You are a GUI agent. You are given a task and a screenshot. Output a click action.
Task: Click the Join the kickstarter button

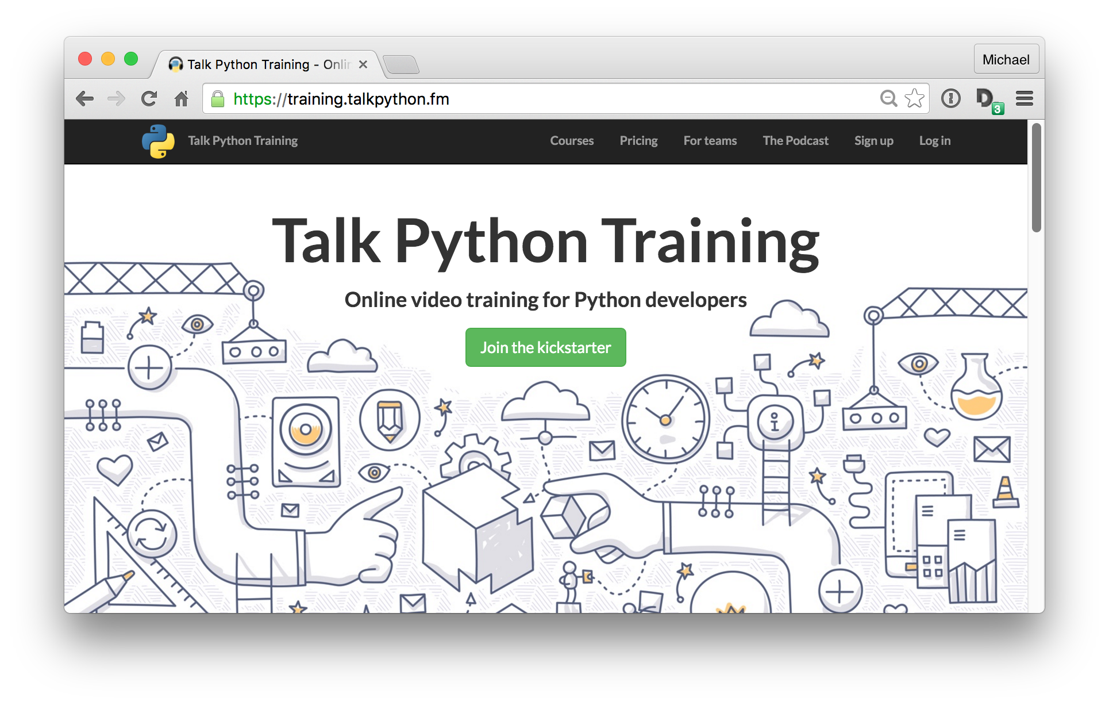tap(545, 347)
